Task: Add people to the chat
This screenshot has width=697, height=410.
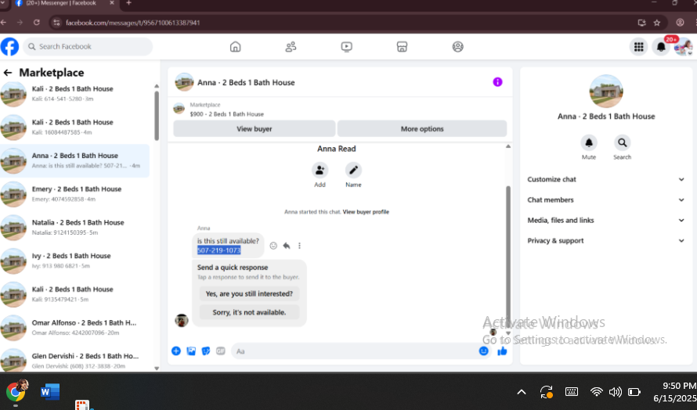Action: click(320, 170)
